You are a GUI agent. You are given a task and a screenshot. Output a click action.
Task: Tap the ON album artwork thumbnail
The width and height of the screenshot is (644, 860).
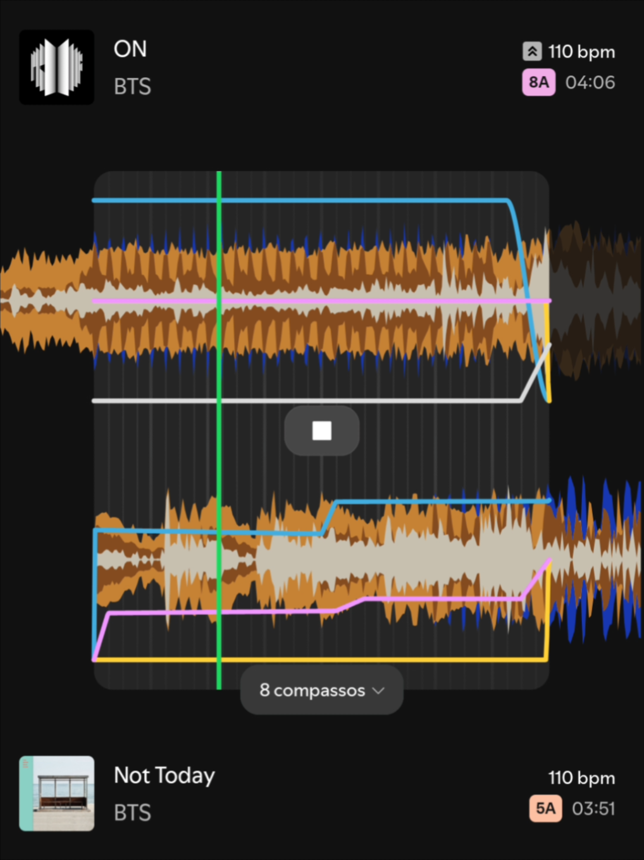click(x=57, y=67)
